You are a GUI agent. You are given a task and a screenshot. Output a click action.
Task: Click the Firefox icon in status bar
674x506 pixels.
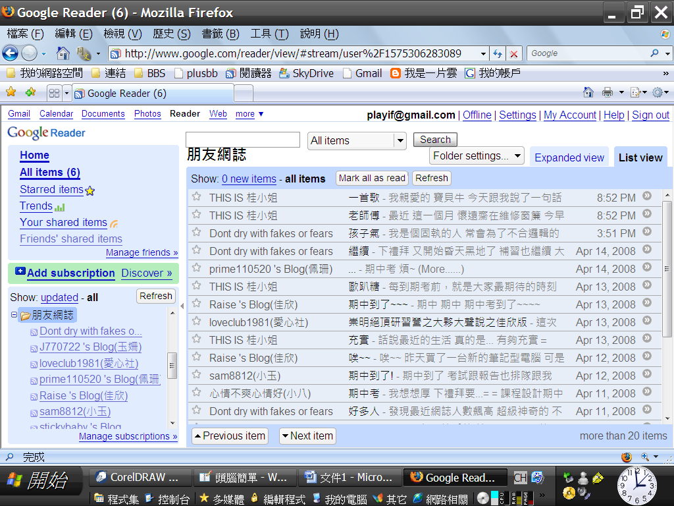click(627, 457)
